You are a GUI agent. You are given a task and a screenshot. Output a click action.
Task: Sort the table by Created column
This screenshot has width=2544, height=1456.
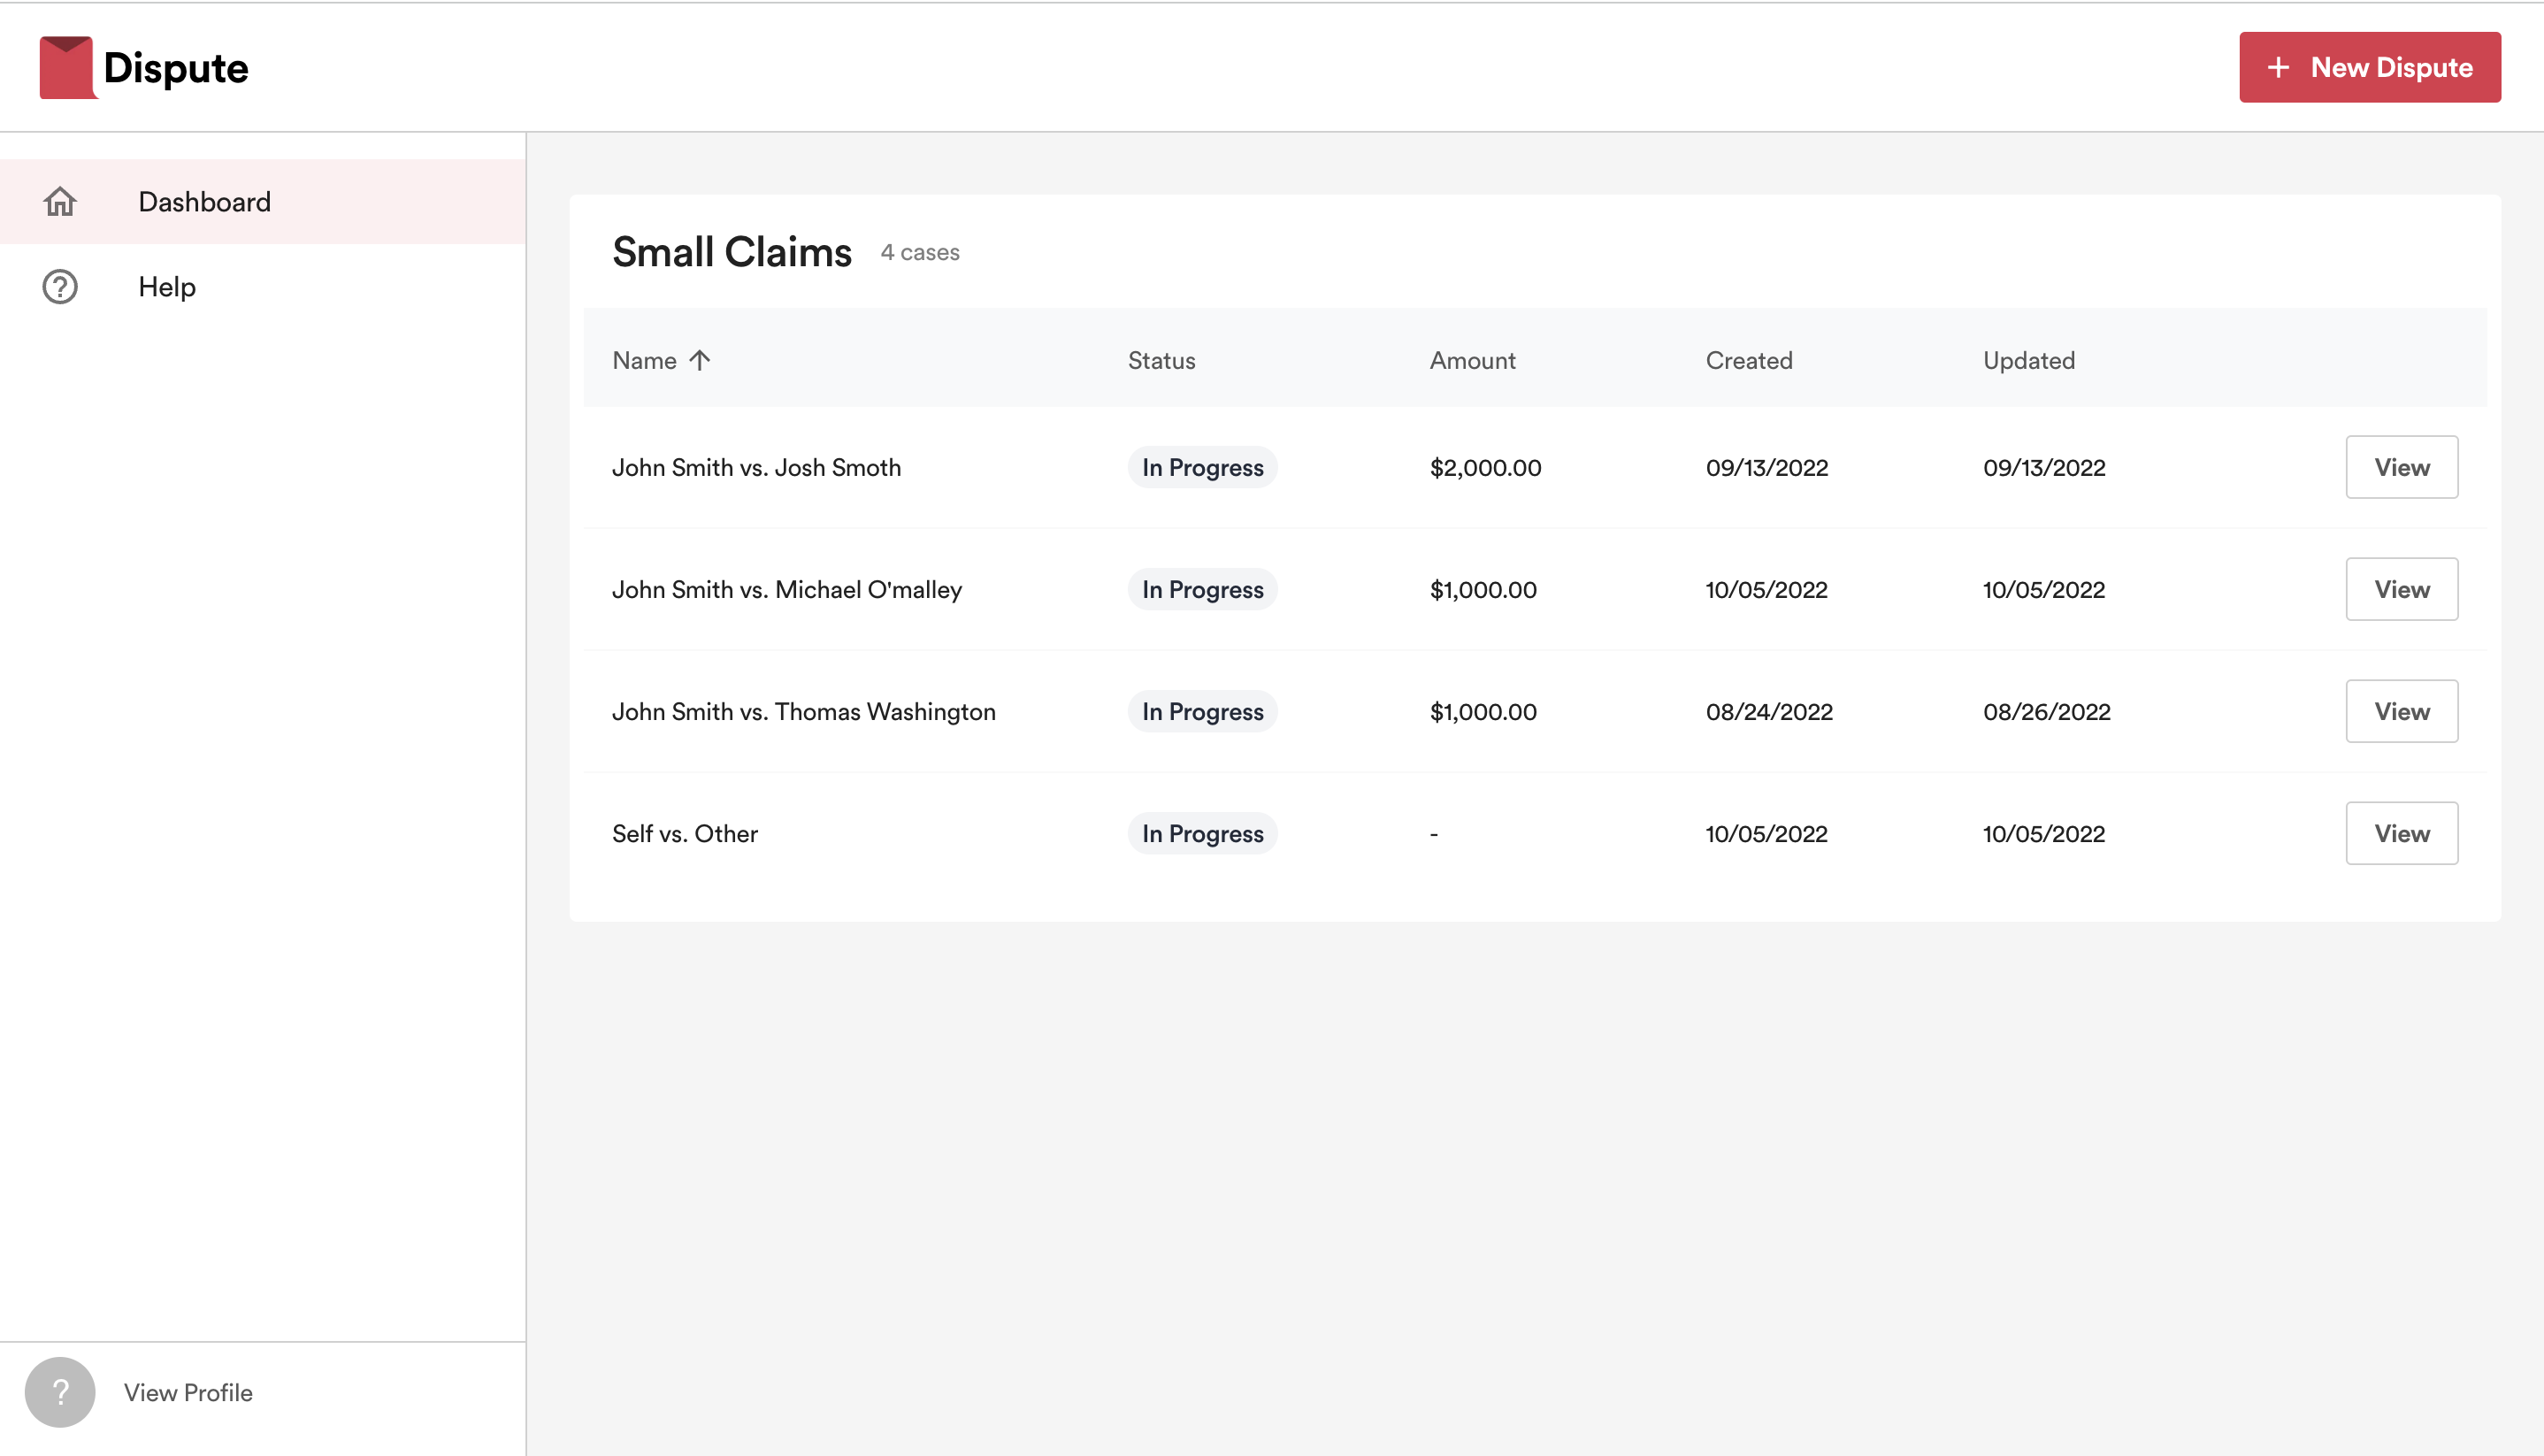point(1748,360)
